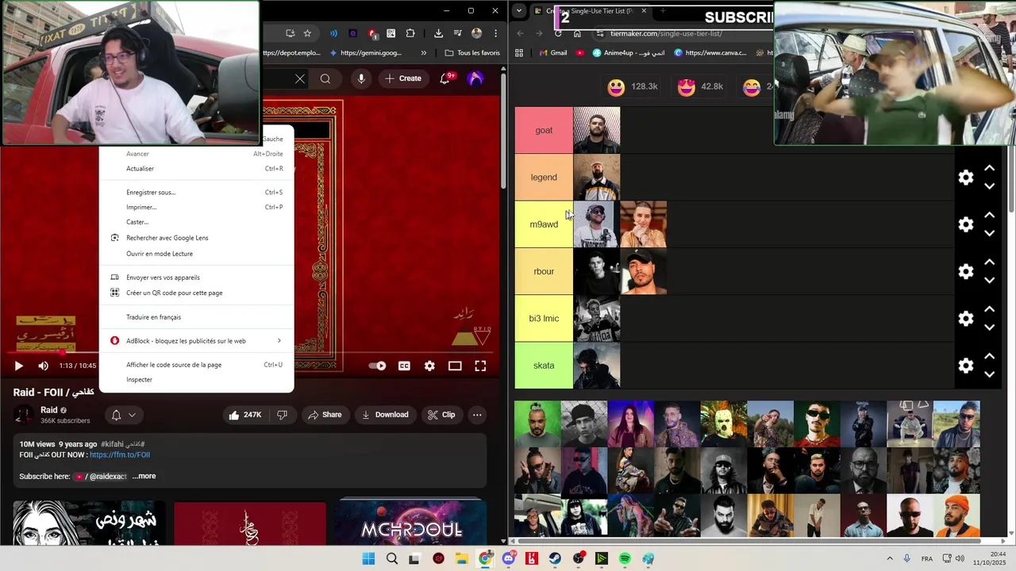This screenshot has width=1016, height=571.
Task: Open Windows Start menu
Action: pyautogui.click(x=368, y=559)
